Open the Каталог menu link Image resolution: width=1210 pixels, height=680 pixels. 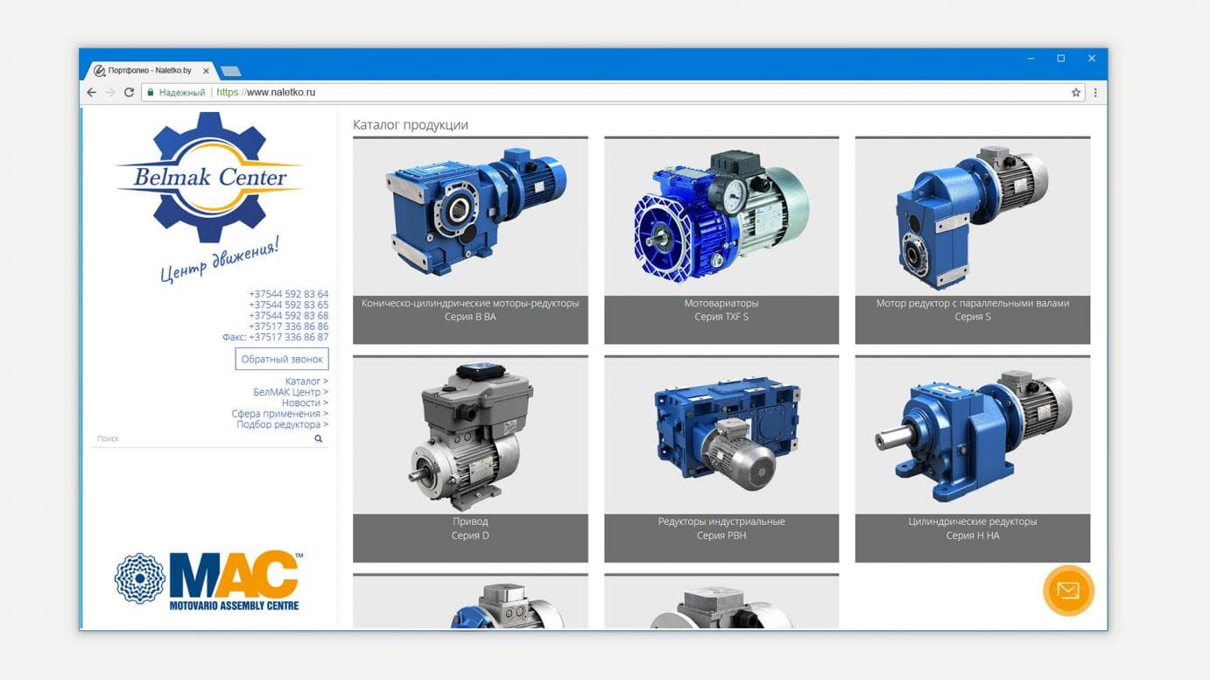coord(306,382)
